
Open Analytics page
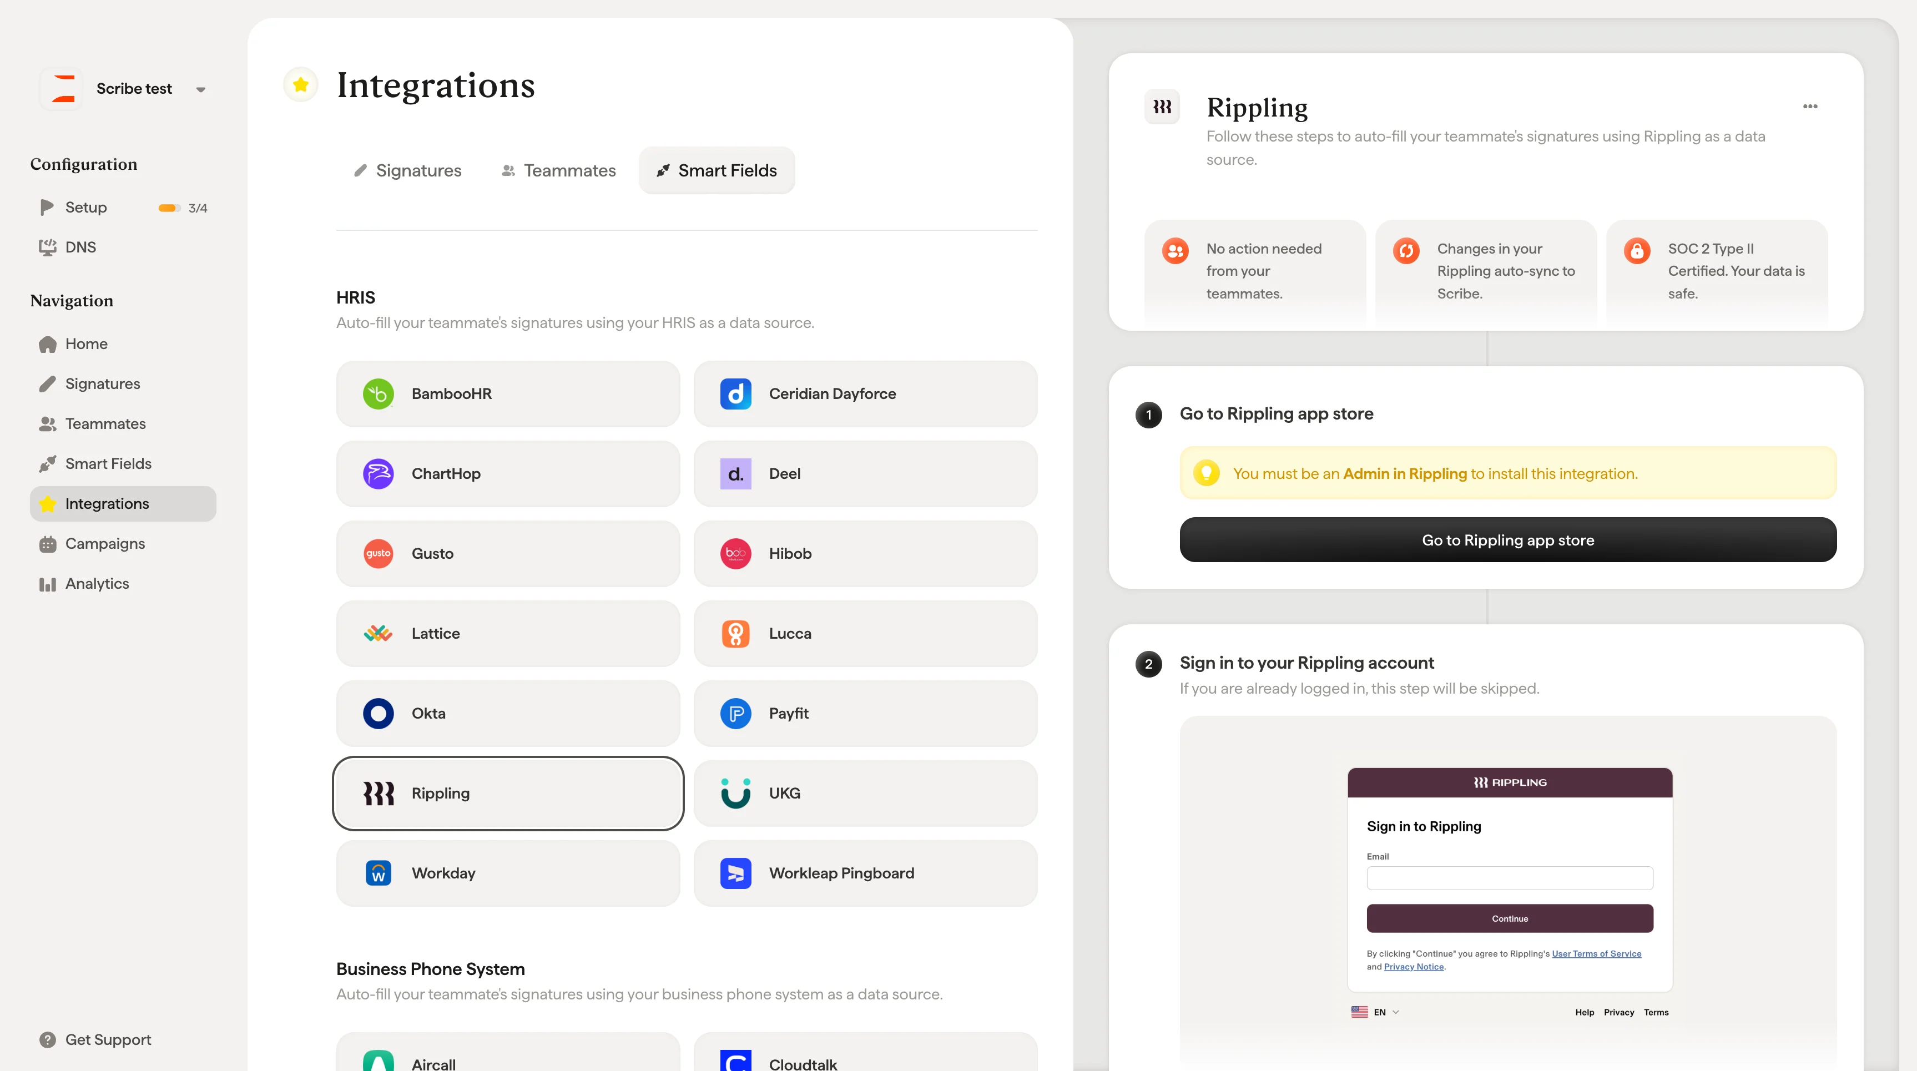tap(123, 584)
